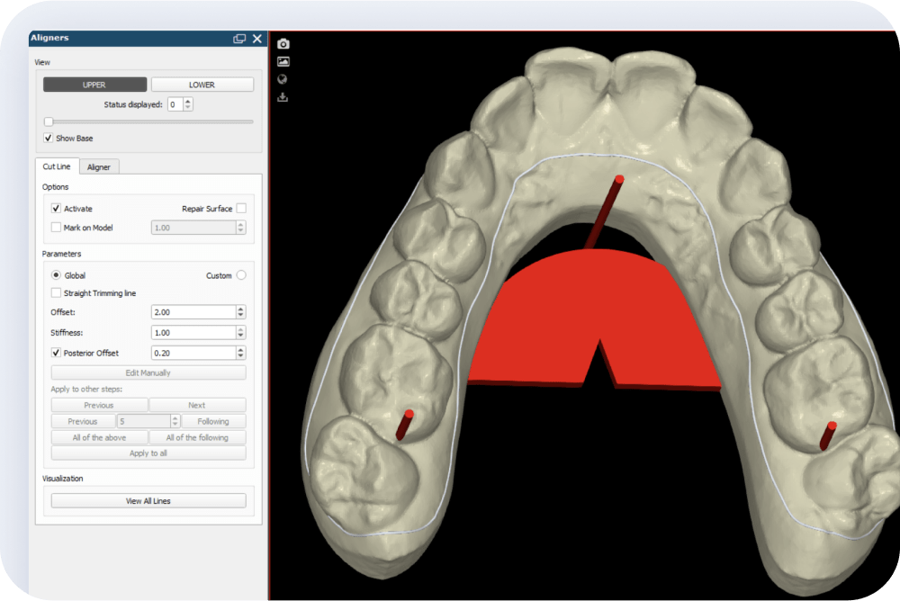Uncheck the Activate checkbox
The image size is (900, 601).
[x=56, y=209]
